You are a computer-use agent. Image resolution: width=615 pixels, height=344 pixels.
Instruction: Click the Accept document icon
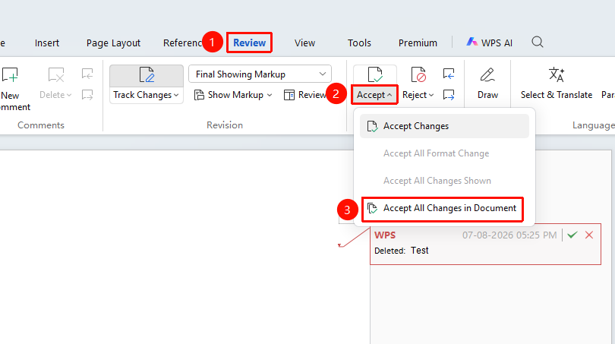click(x=375, y=74)
